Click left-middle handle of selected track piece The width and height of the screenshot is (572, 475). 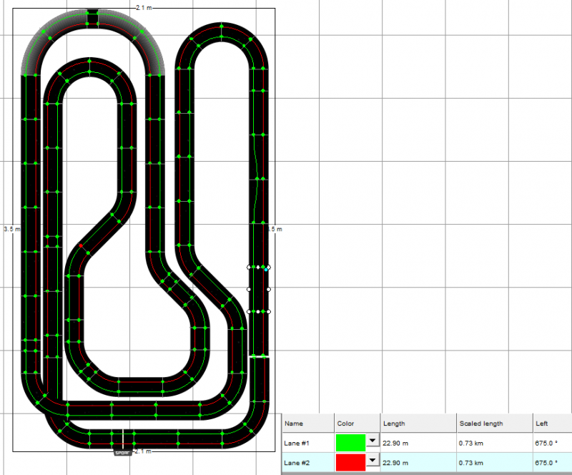tap(249, 289)
